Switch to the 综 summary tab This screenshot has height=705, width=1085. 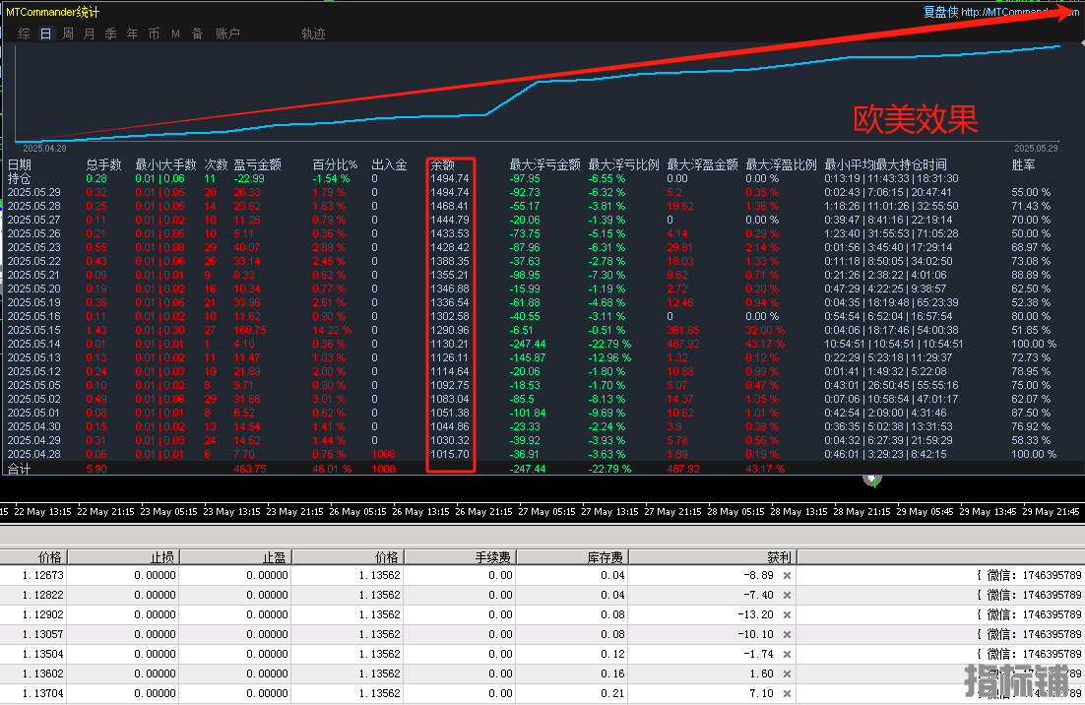pos(25,33)
